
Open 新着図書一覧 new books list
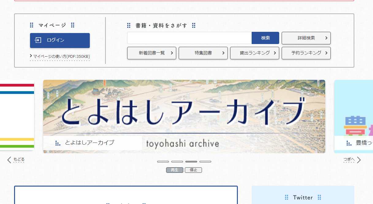point(152,53)
